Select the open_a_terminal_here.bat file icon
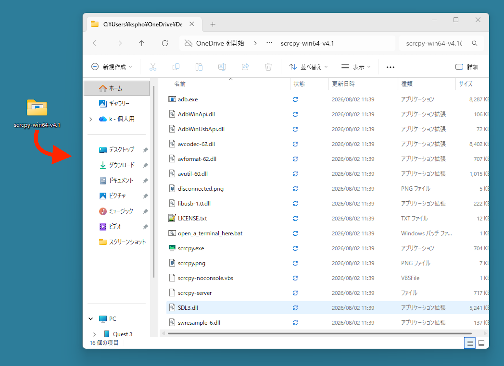Image resolution: width=504 pixels, height=366 pixels. point(172,233)
